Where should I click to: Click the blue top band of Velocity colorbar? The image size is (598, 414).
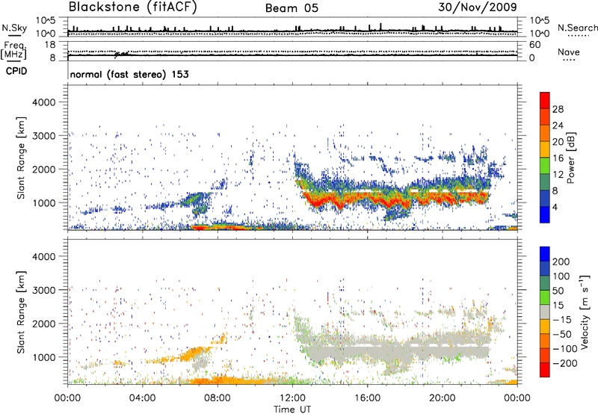(545, 254)
